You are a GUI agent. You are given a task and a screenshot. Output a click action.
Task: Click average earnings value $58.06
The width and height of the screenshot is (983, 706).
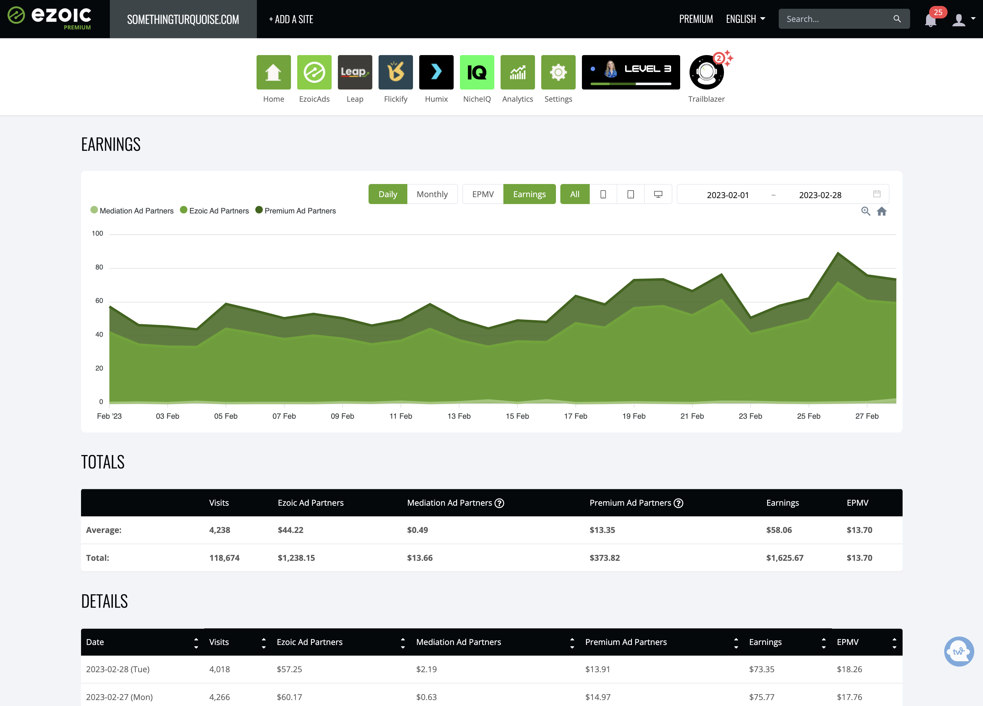(779, 530)
